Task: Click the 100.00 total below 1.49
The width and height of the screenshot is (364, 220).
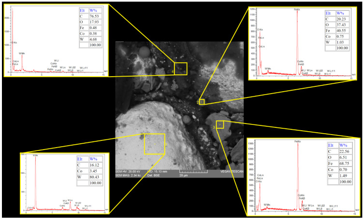Action: [x=346, y=182]
